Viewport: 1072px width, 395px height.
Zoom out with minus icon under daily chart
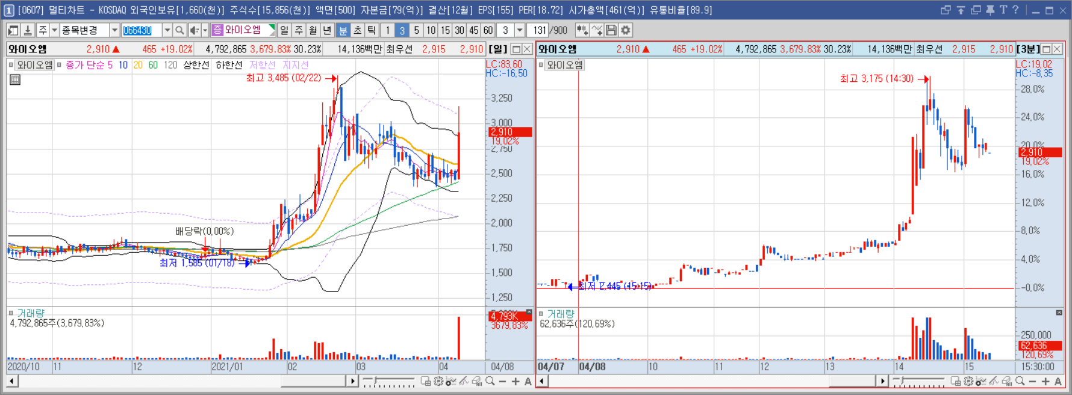(503, 381)
